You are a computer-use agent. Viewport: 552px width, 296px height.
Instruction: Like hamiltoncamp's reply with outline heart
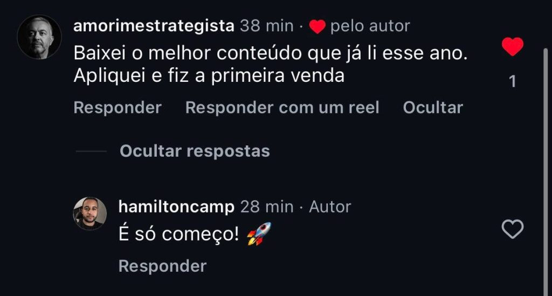[x=513, y=229]
